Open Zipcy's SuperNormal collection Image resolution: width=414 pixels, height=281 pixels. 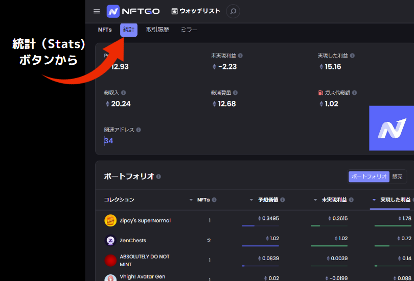145,220
